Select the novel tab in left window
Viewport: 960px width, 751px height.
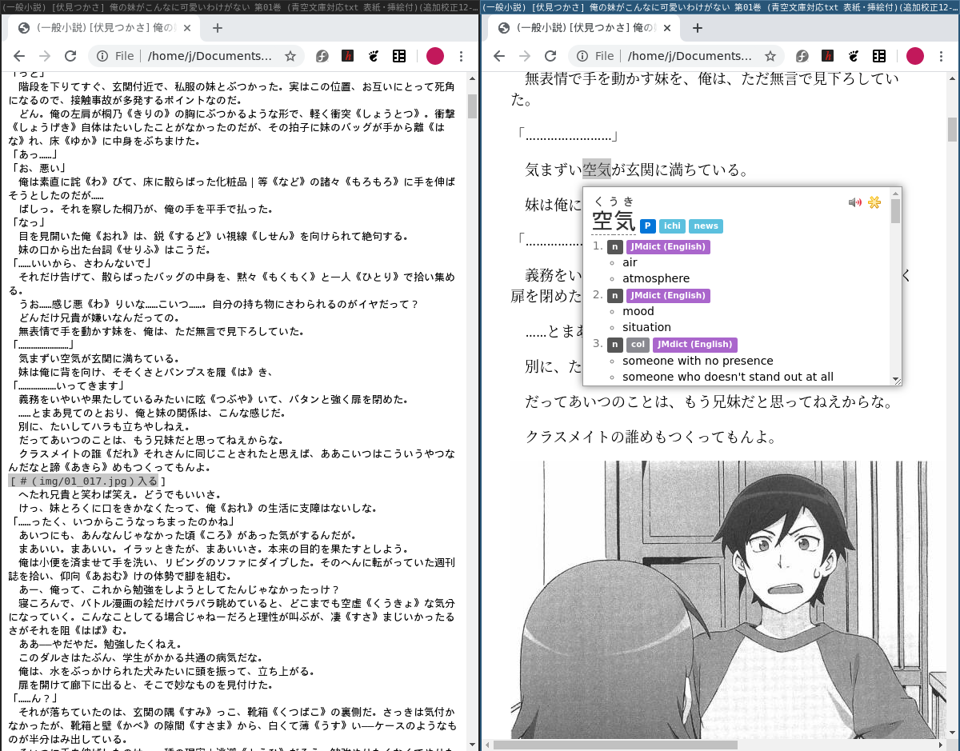point(102,28)
